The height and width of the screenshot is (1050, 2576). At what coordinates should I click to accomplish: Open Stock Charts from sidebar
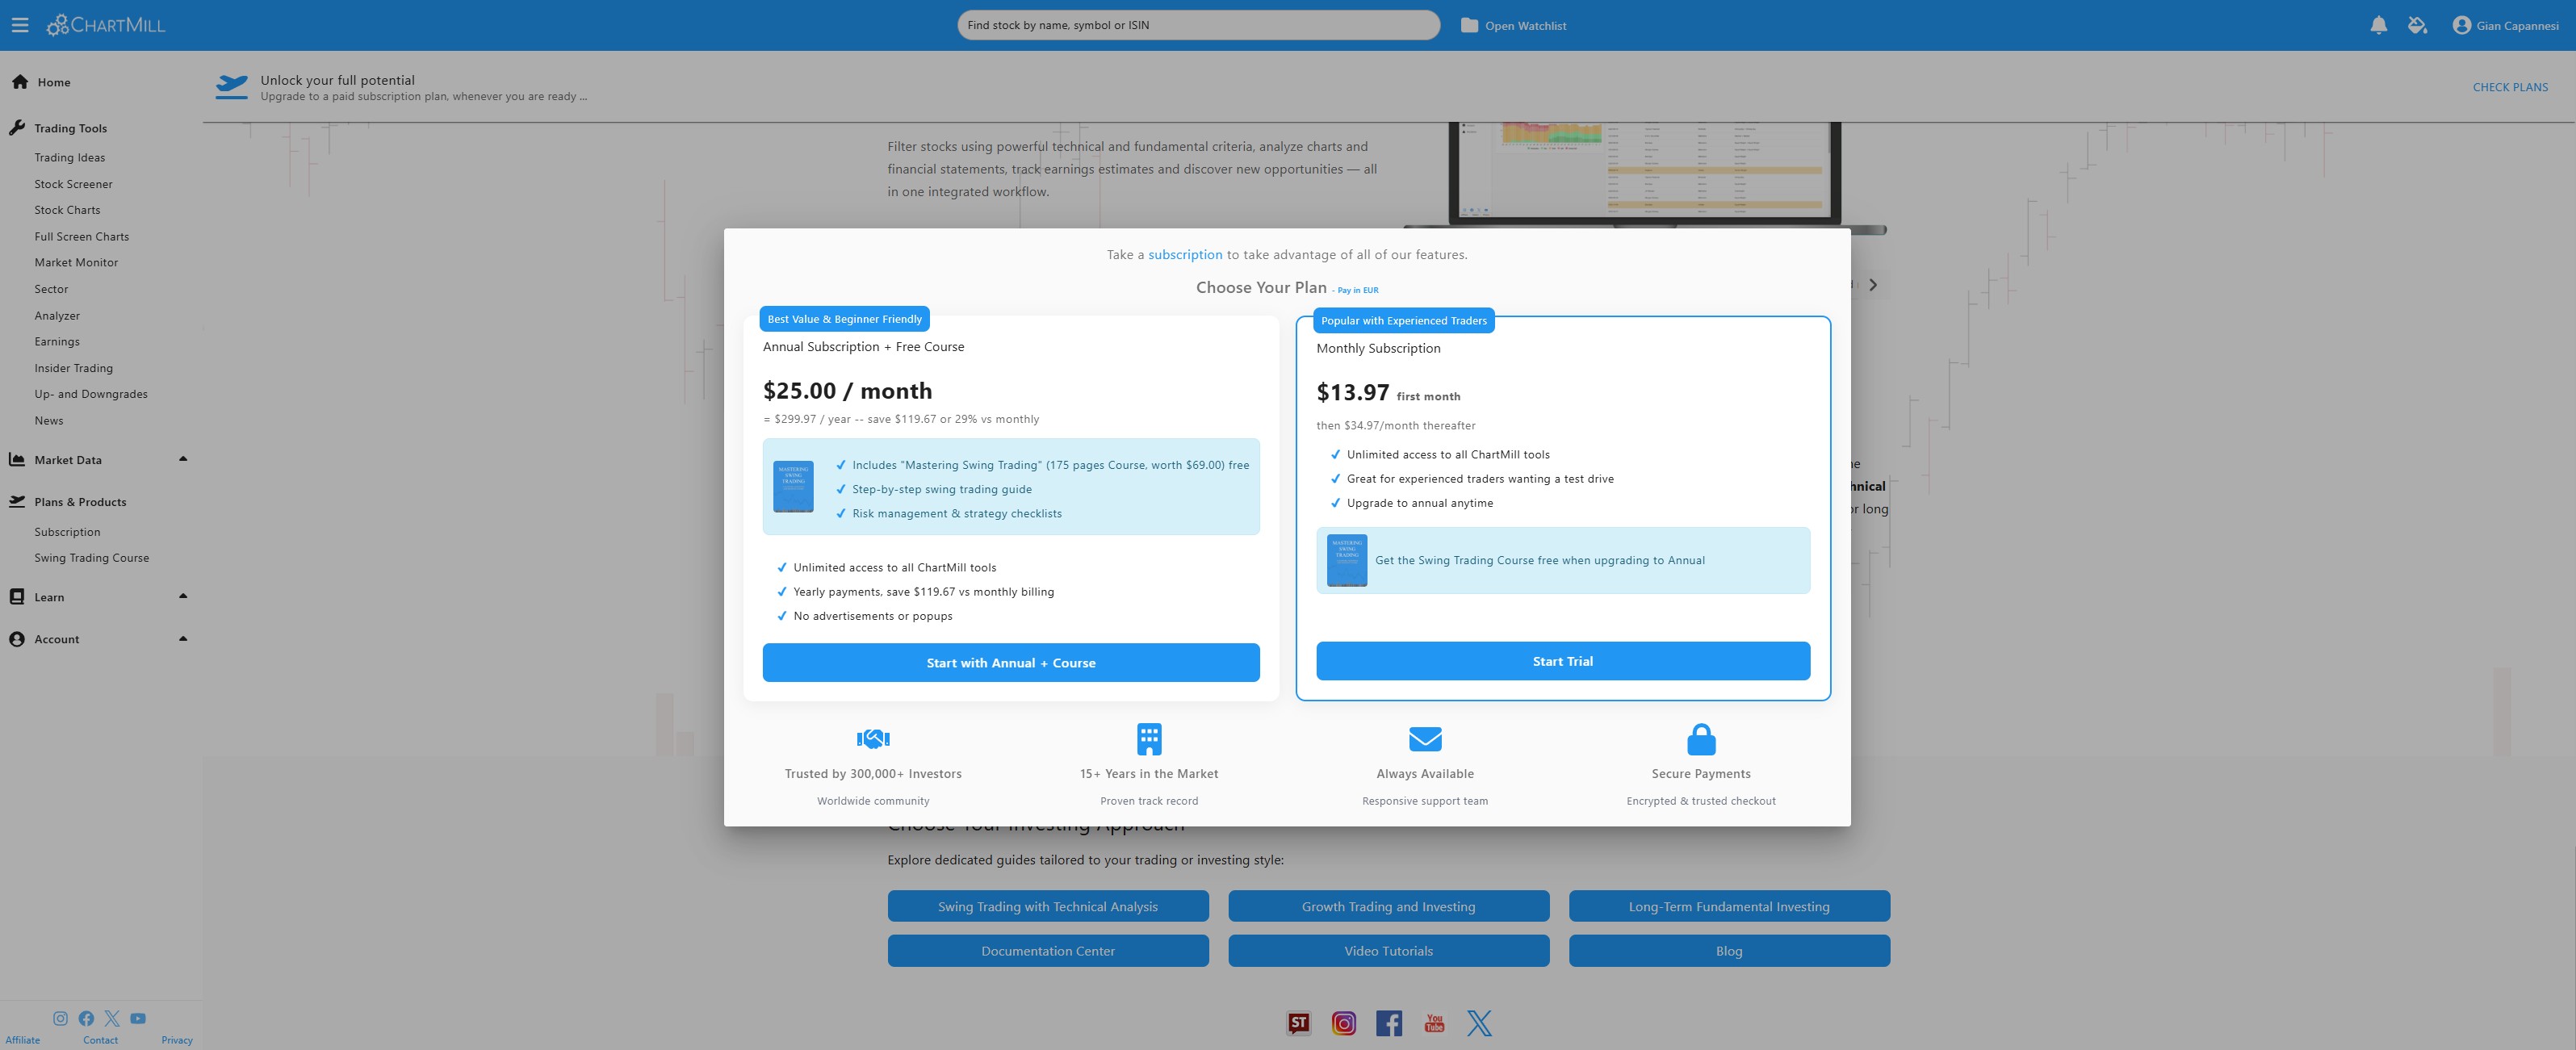click(67, 210)
